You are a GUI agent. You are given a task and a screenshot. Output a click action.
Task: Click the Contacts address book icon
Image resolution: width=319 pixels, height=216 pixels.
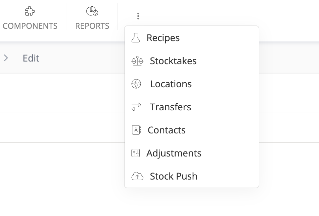click(136, 130)
